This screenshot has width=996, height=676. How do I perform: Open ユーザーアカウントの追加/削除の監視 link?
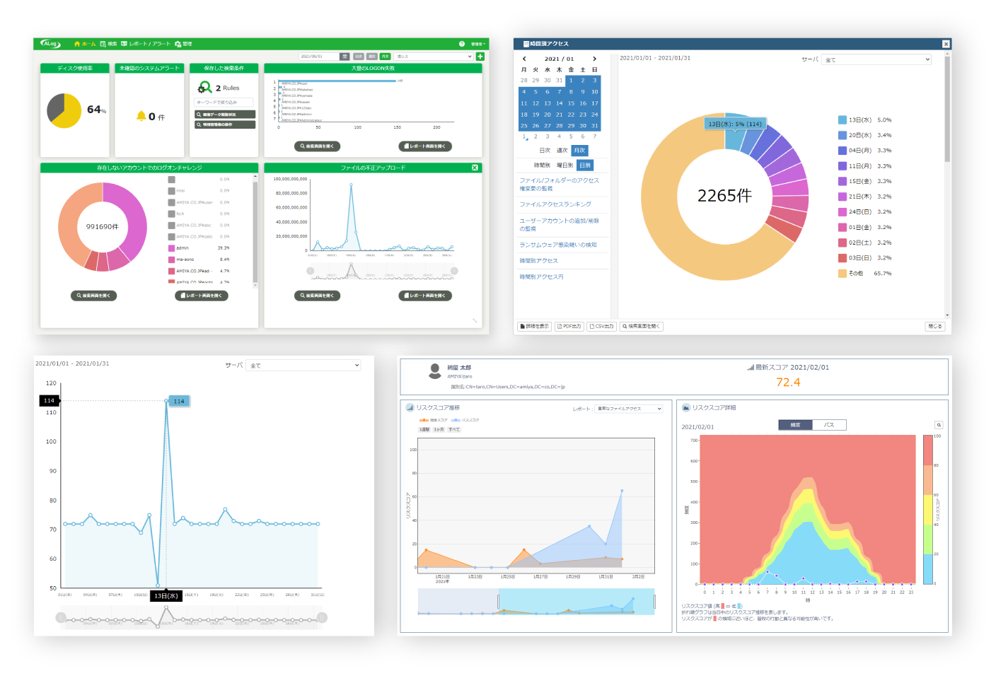click(x=560, y=225)
